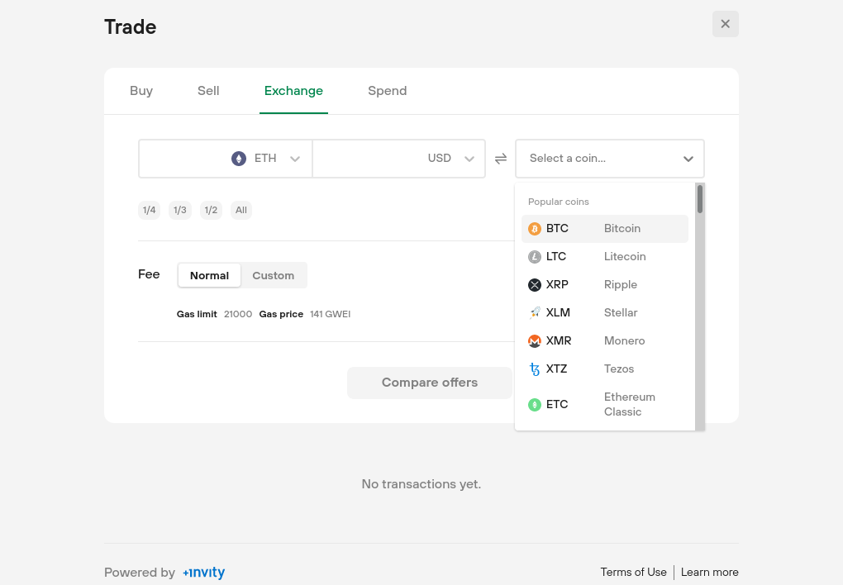This screenshot has width=843, height=585.
Task: Open the Spend tab
Action: click(387, 91)
